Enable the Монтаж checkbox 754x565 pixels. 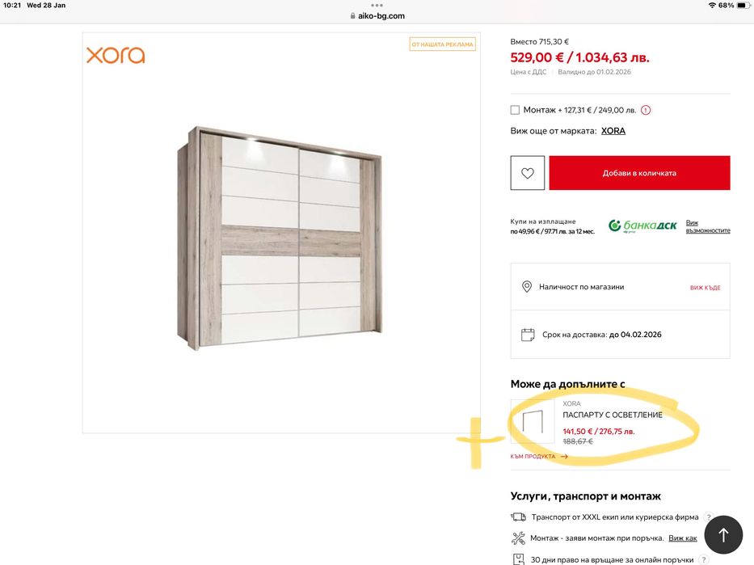tap(515, 110)
